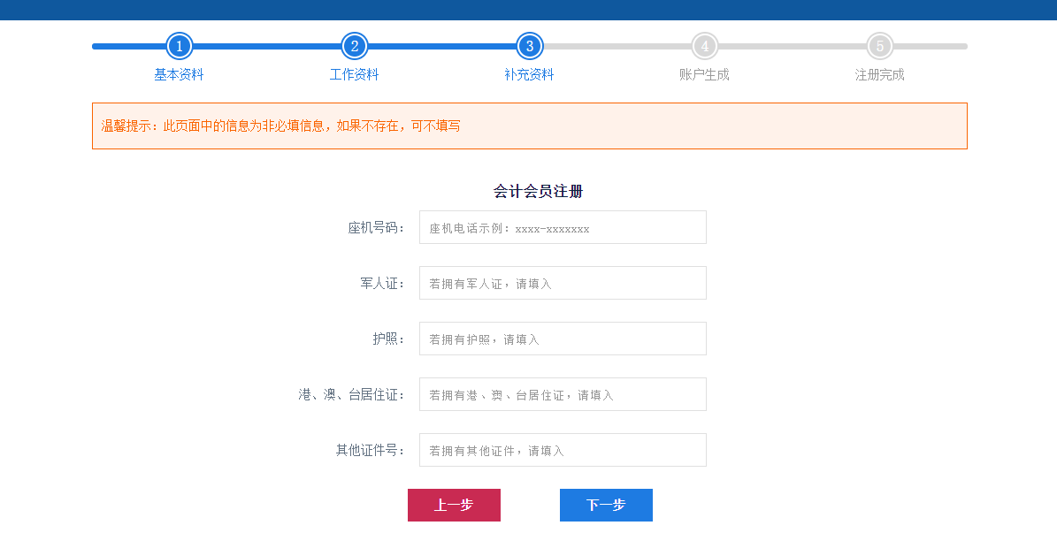Click the step 4 circle for 账户生成
The height and width of the screenshot is (533, 1057).
click(x=703, y=46)
